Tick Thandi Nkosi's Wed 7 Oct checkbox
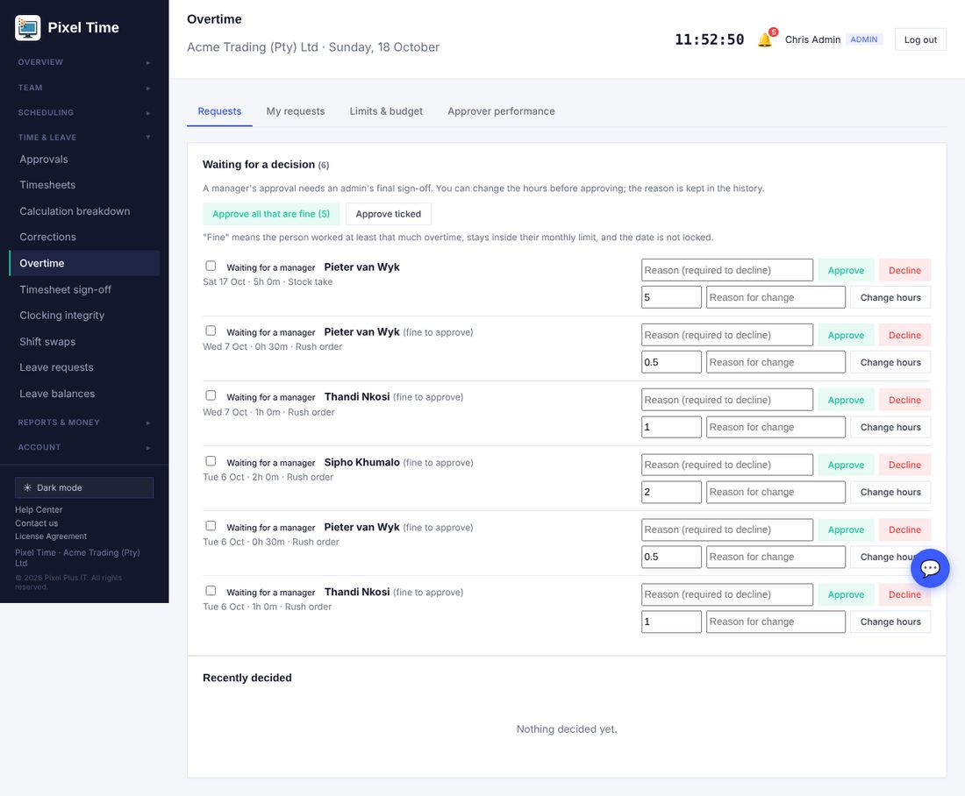The height and width of the screenshot is (796, 965). 211,395
